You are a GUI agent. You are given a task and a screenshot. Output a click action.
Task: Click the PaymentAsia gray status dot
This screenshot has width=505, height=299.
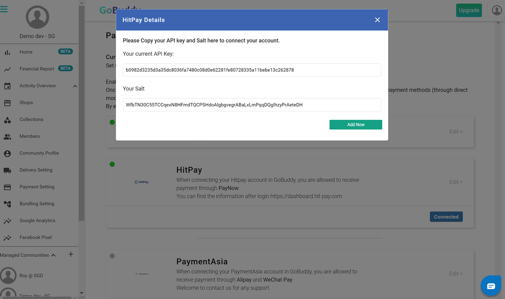click(x=112, y=256)
